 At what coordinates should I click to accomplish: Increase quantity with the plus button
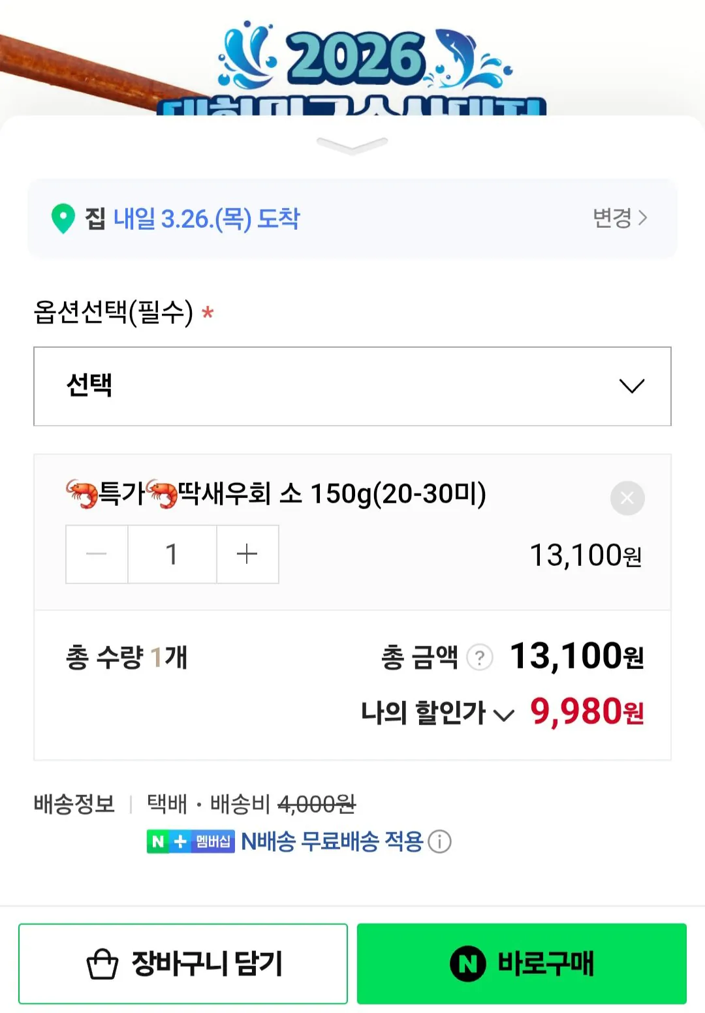247,554
